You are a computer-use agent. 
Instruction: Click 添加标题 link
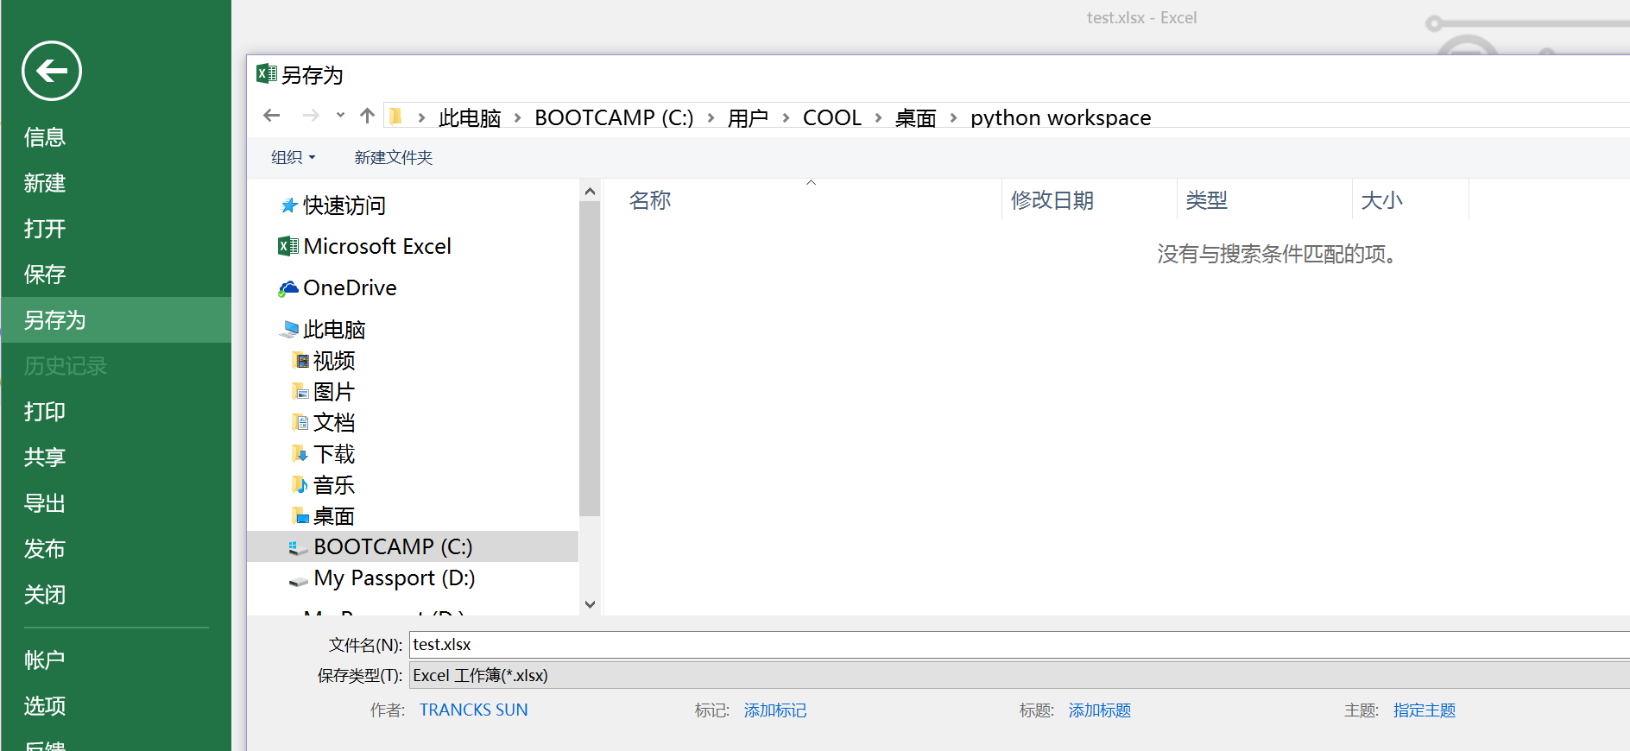1100,710
